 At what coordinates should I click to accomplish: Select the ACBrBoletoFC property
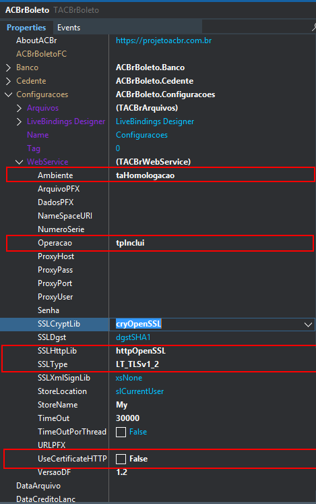click(x=41, y=54)
